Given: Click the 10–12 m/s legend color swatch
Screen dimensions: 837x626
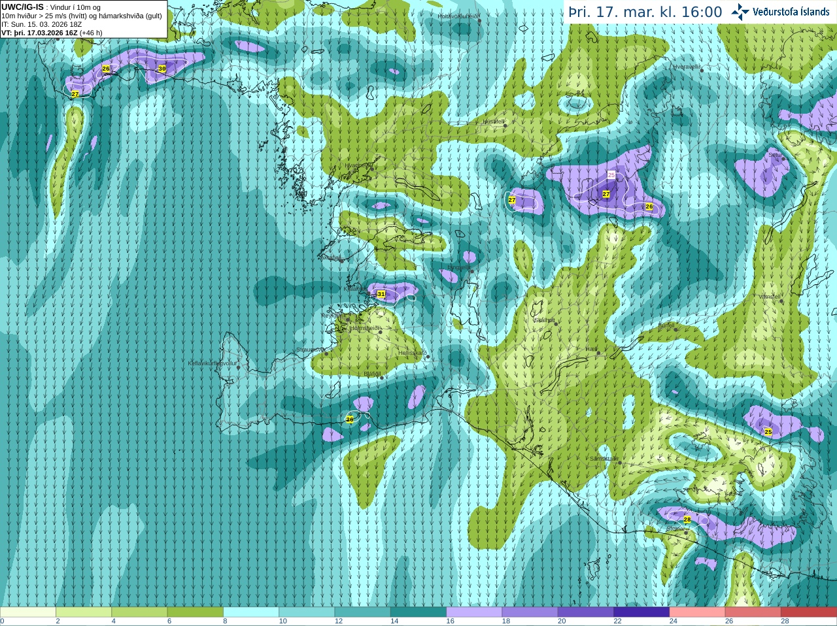Looking at the screenshot, I should pyautogui.click(x=307, y=612).
